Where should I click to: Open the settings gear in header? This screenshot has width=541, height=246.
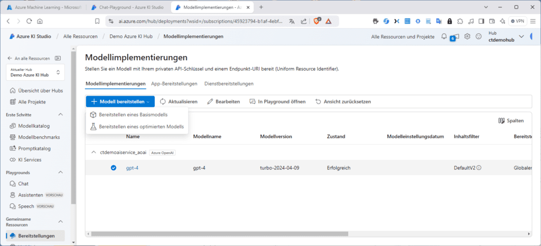(467, 36)
